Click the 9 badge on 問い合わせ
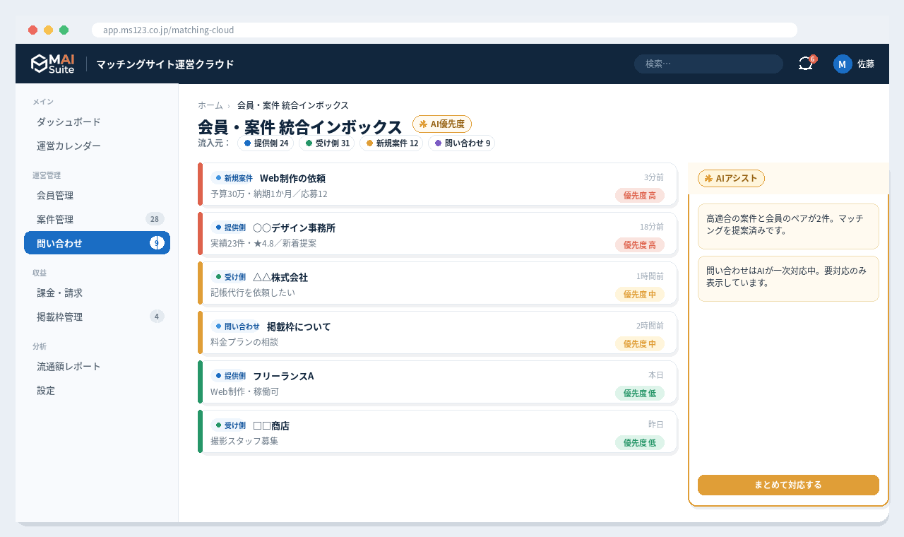Viewport: 904px width, 537px height. click(157, 243)
